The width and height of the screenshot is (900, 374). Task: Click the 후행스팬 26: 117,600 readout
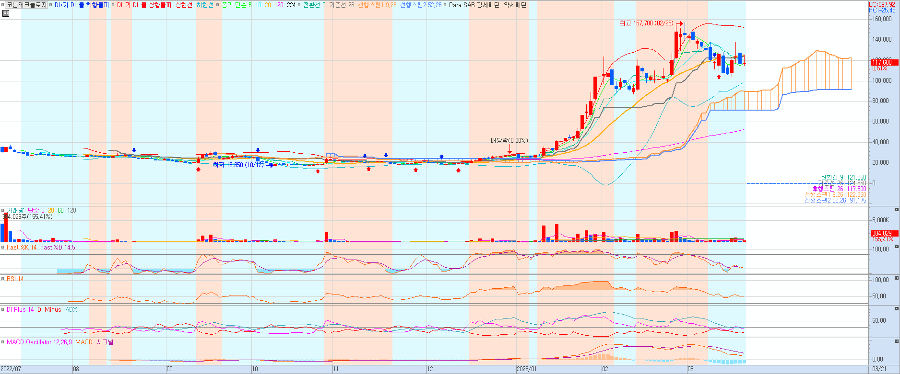click(839, 189)
